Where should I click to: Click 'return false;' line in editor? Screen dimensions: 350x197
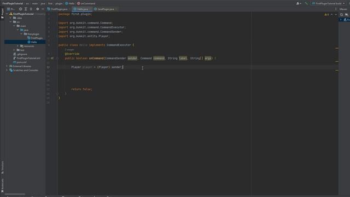pyautogui.click(x=81, y=89)
